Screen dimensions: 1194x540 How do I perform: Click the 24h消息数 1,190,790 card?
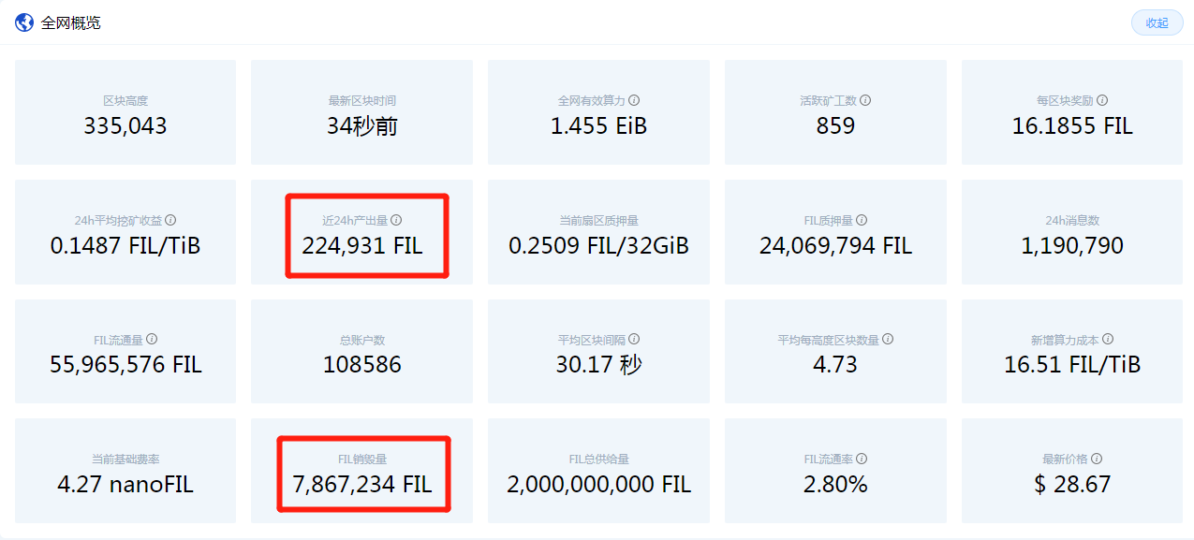1072,232
